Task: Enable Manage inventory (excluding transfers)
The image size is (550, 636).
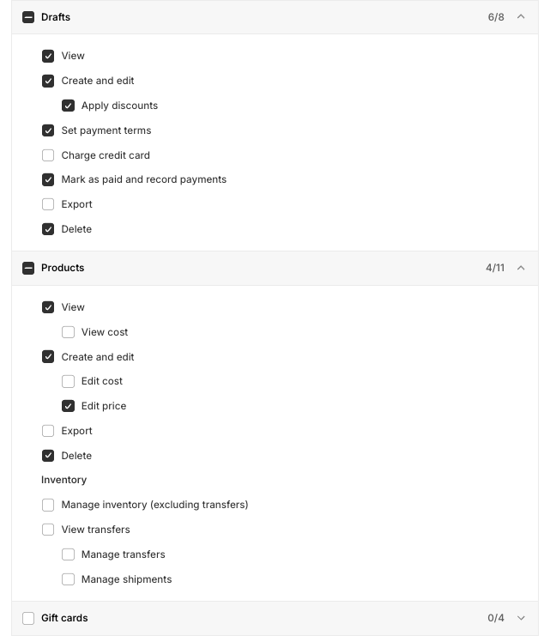Action: [48, 505]
